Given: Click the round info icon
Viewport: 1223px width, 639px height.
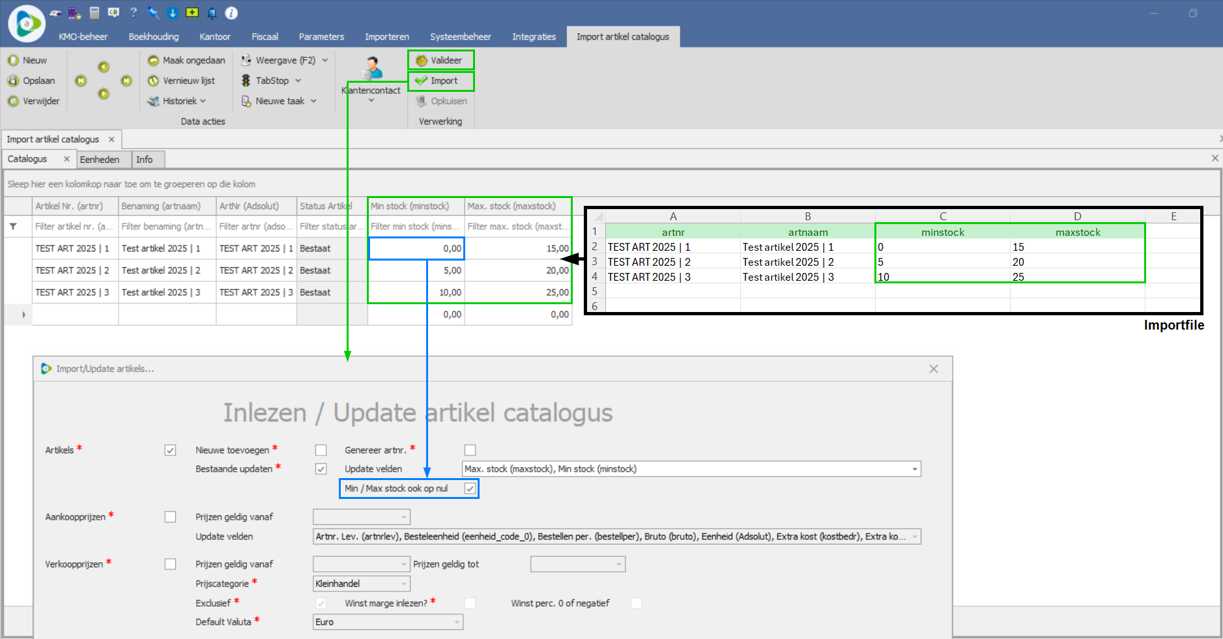Looking at the screenshot, I should tap(231, 12).
